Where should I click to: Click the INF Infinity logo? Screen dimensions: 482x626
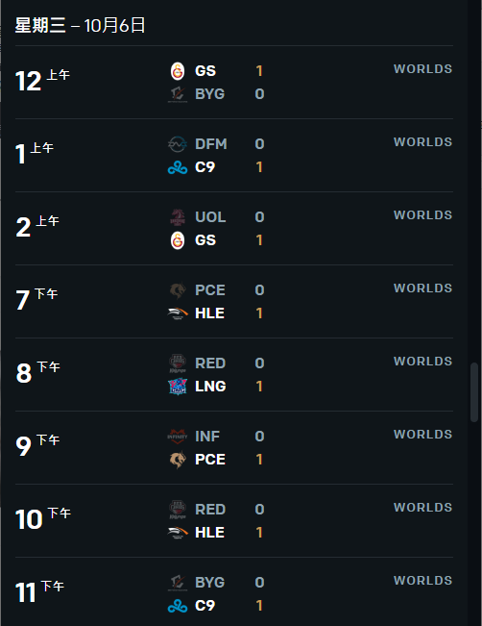click(x=178, y=437)
